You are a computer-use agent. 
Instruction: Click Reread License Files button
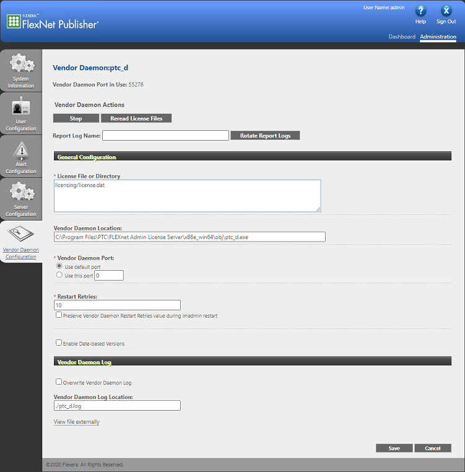pyautogui.click(x=136, y=118)
